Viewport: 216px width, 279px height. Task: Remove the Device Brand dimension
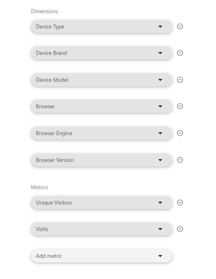pyautogui.click(x=180, y=53)
